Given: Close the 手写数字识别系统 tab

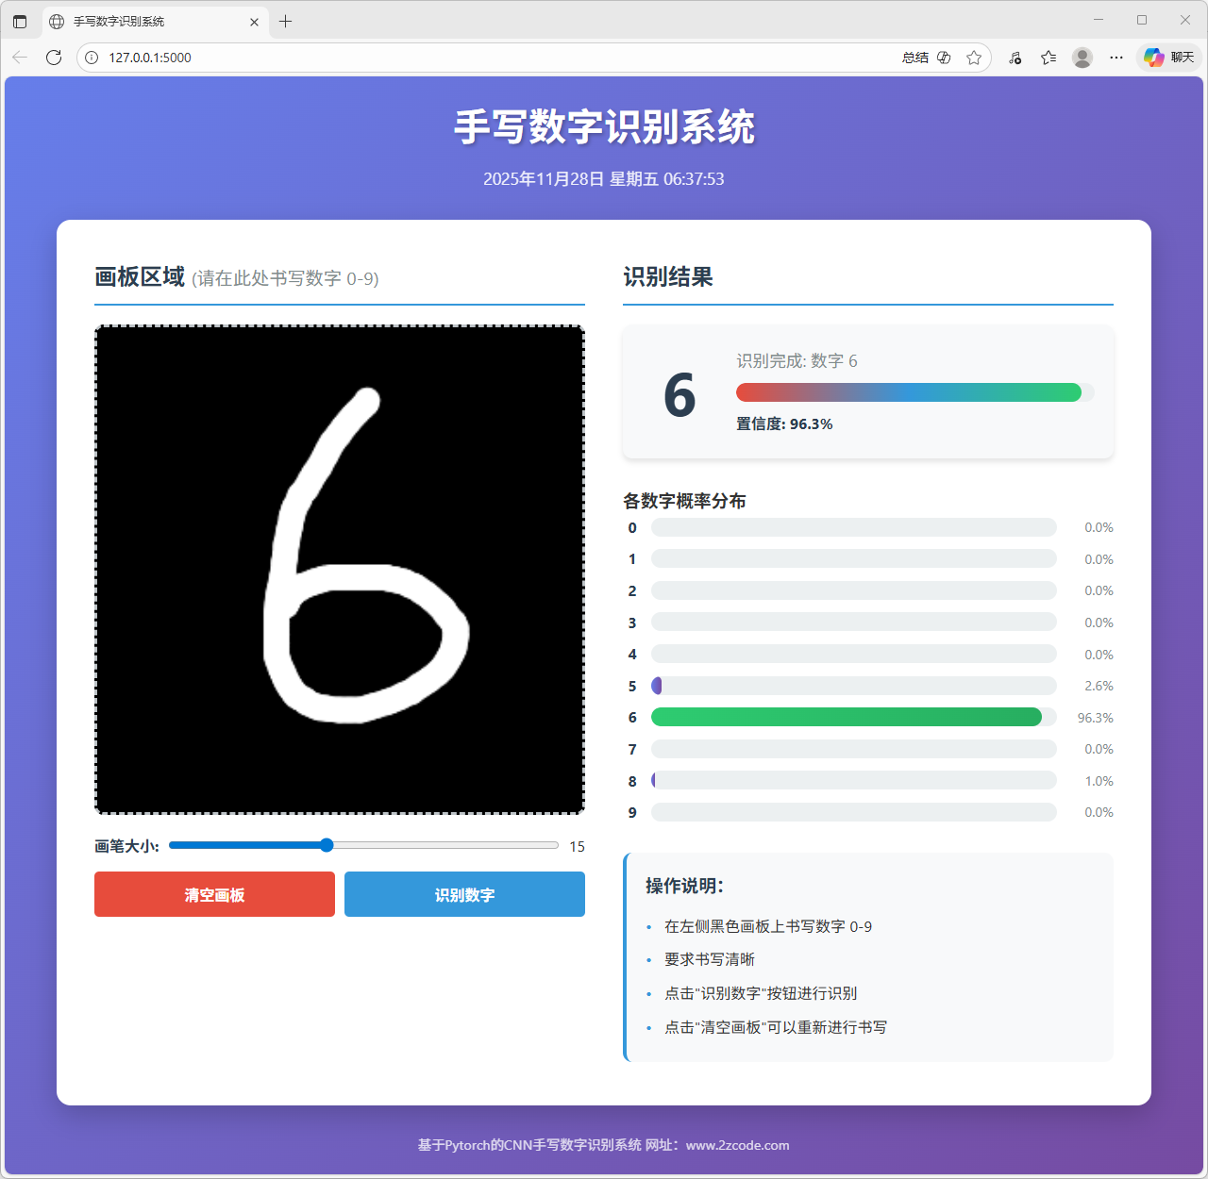Looking at the screenshot, I should tap(254, 22).
